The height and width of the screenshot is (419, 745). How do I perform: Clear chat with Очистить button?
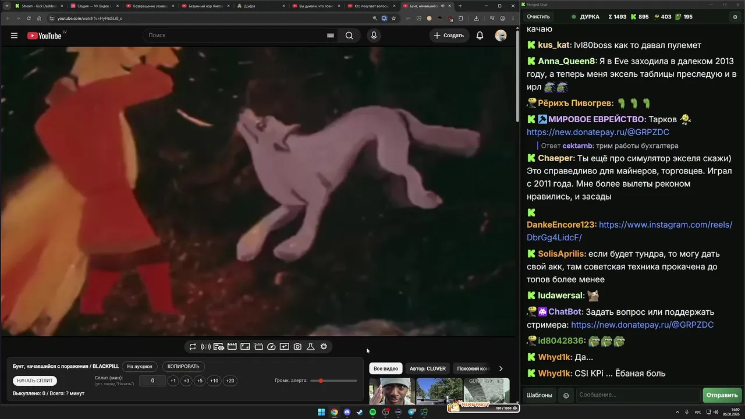(x=538, y=17)
